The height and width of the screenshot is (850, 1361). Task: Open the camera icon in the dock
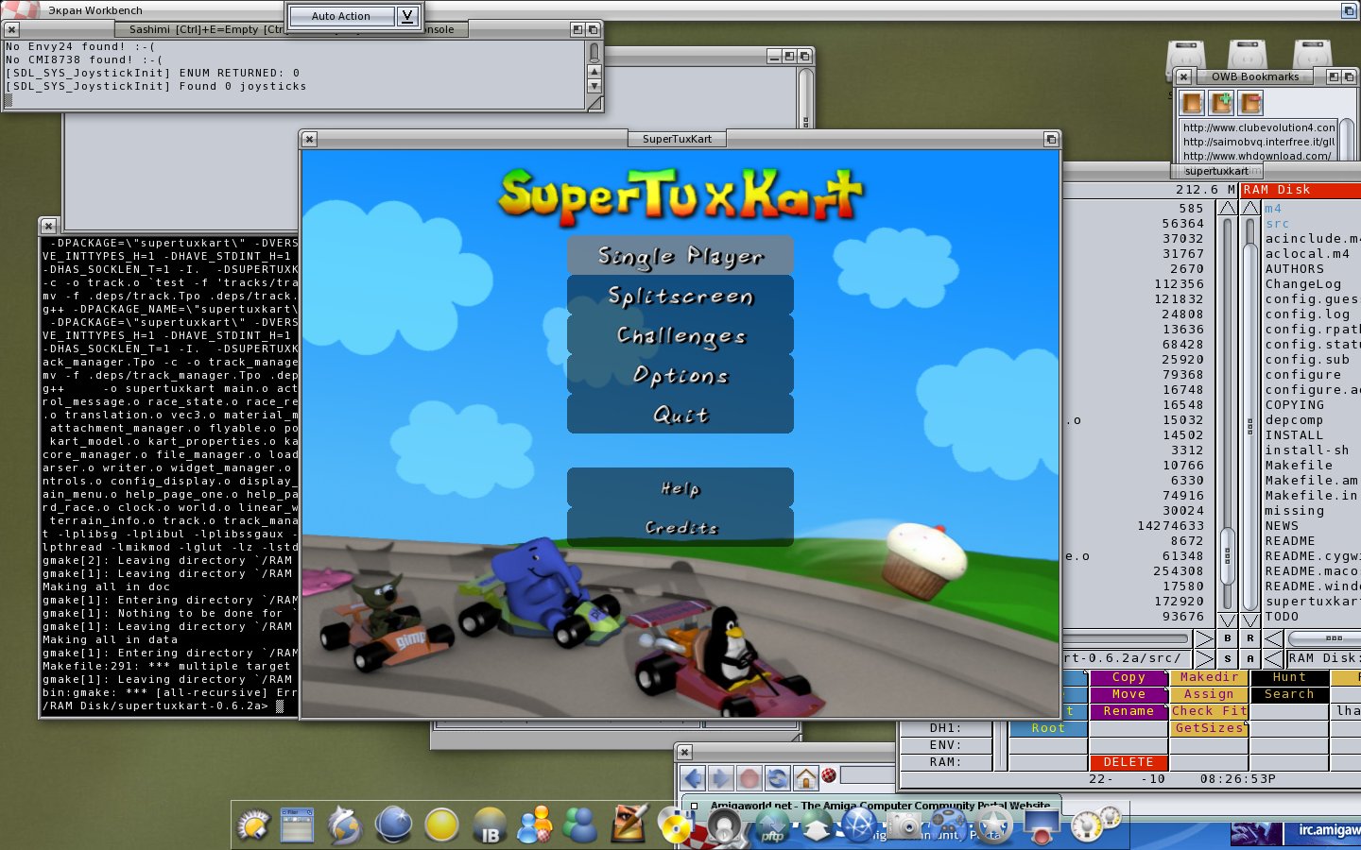pos(905,826)
